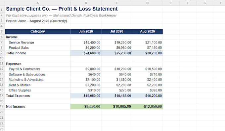Select column E via its header
This screenshot has height=131, width=225.
pos(171,3)
